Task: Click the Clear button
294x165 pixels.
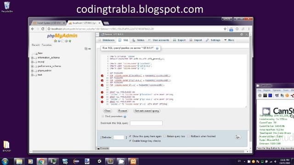Action: pos(107,111)
